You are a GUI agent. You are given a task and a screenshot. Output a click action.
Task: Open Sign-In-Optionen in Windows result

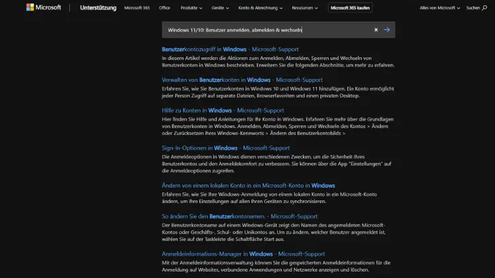point(225,148)
